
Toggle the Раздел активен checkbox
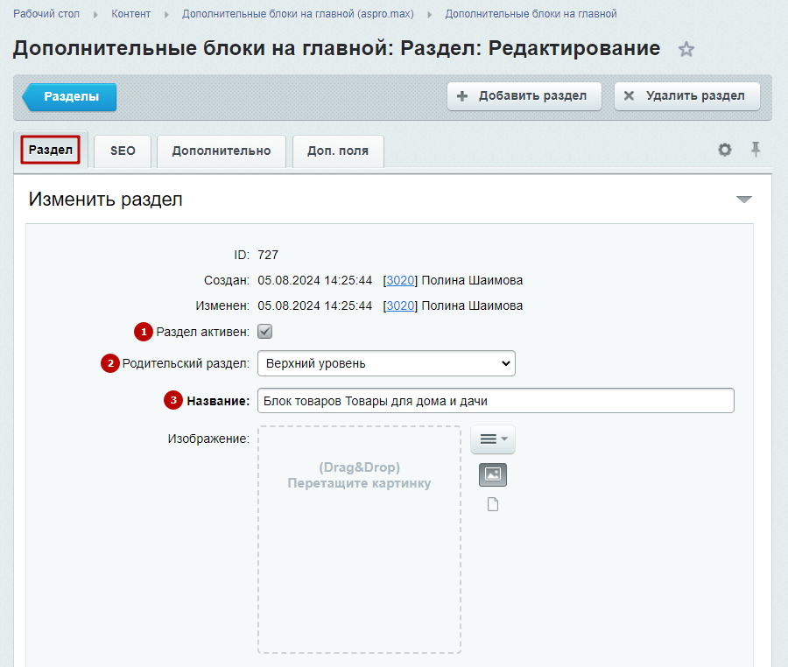(x=264, y=332)
